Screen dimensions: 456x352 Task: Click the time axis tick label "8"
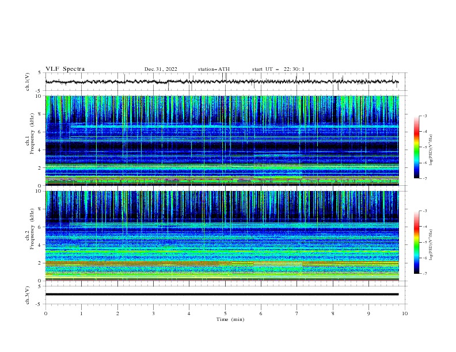click(x=333, y=313)
